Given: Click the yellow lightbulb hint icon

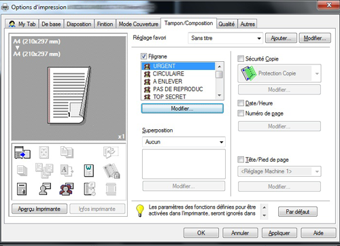Looking at the screenshot, I should click(140, 211).
